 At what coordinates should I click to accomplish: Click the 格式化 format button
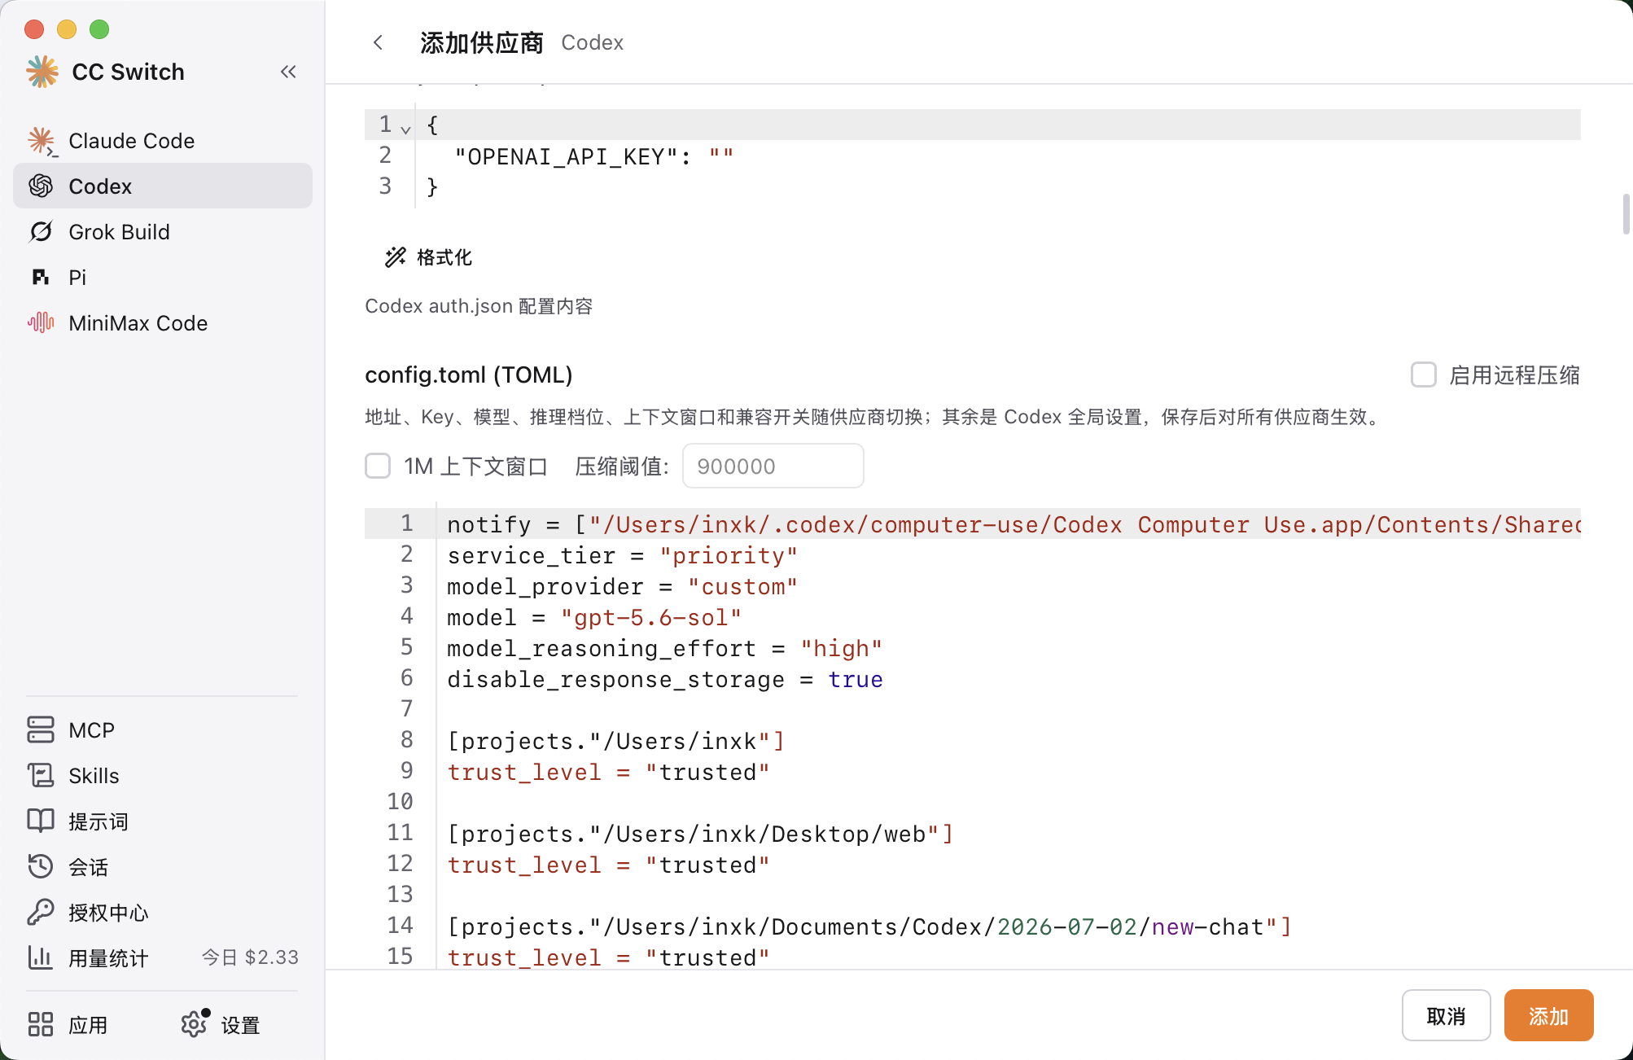(428, 257)
